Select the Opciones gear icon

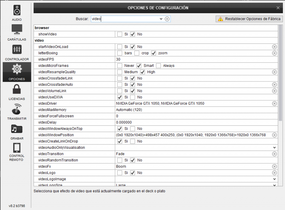[17, 69]
